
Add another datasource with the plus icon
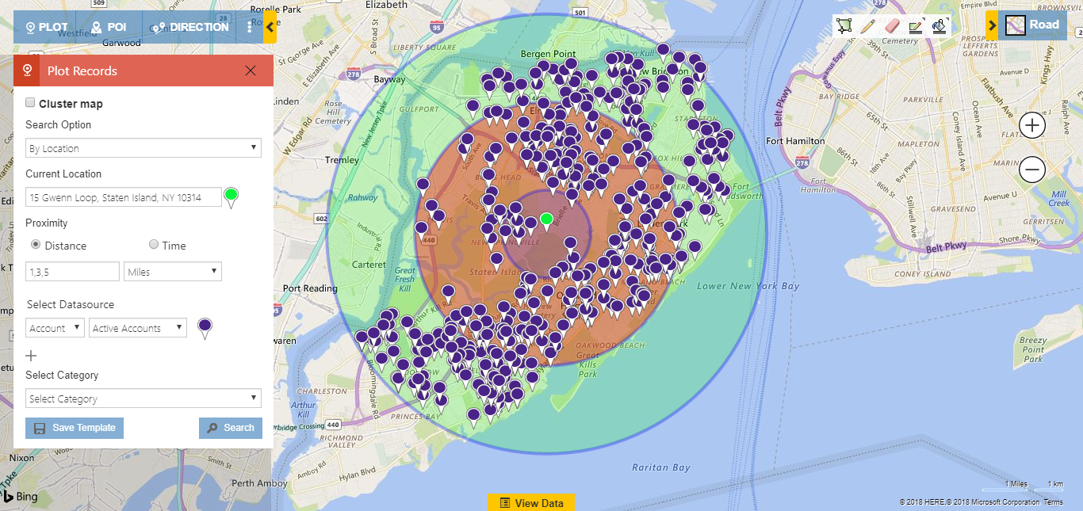(x=32, y=356)
